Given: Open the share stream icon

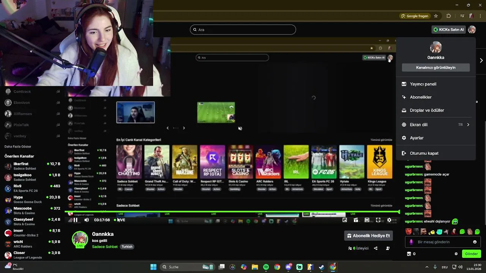Looking at the screenshot, I should [x=376, y=248].
